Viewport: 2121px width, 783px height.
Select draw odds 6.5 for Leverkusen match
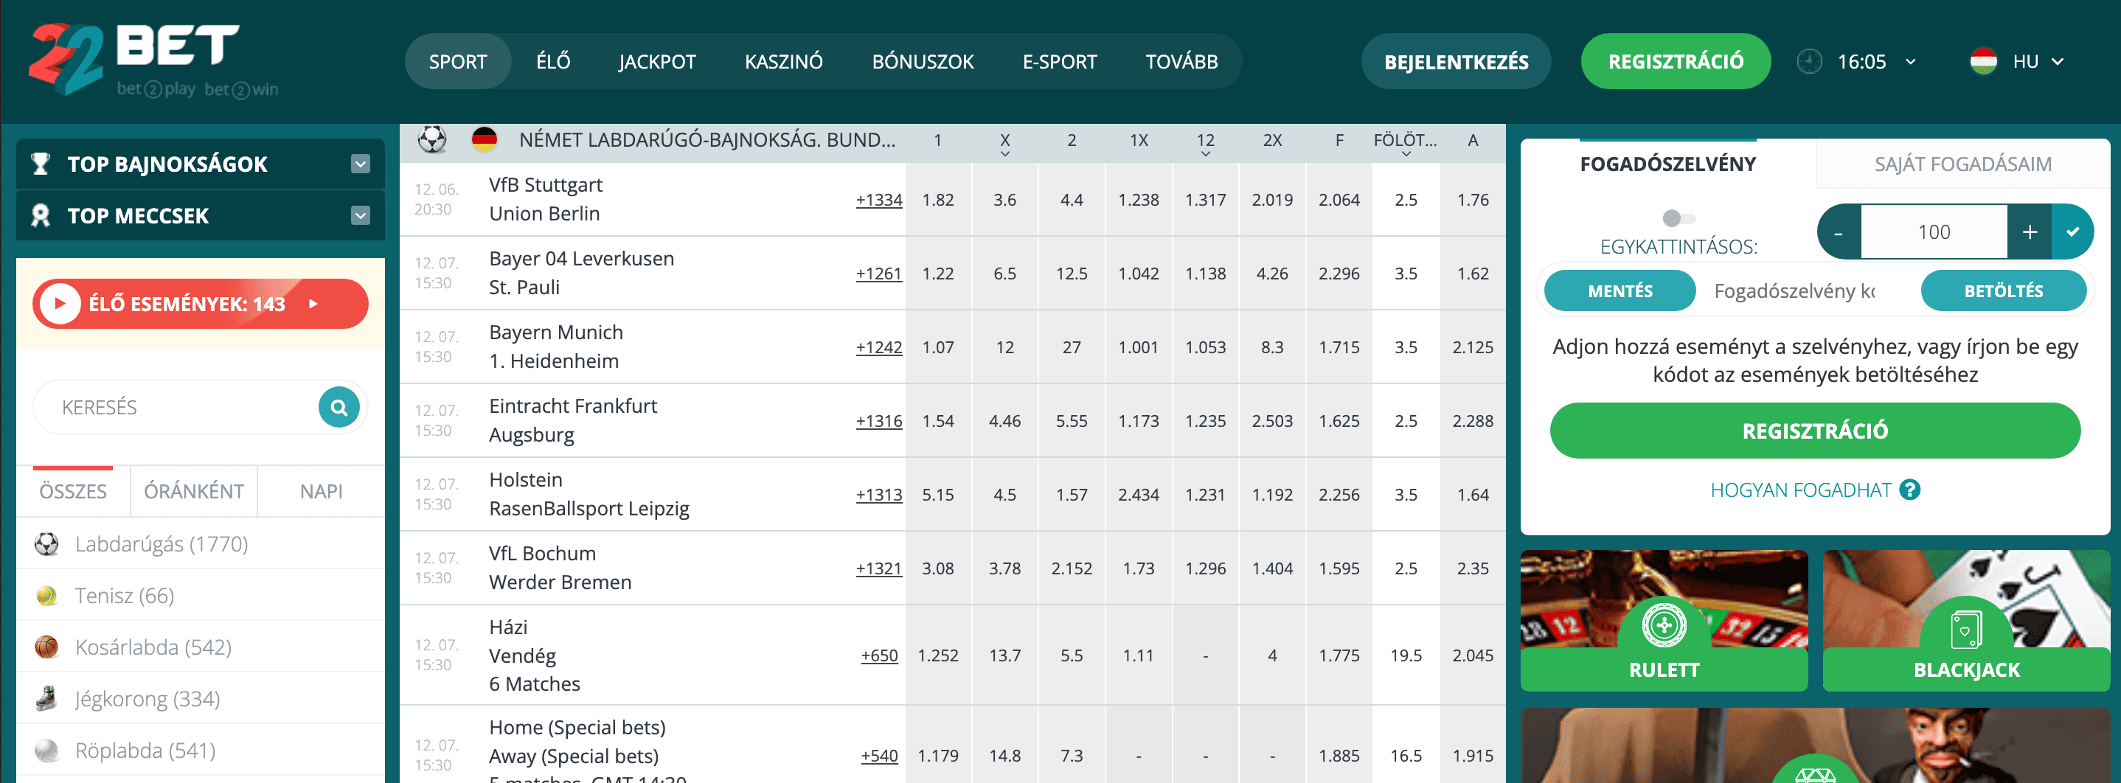[x=1004, y=274]
